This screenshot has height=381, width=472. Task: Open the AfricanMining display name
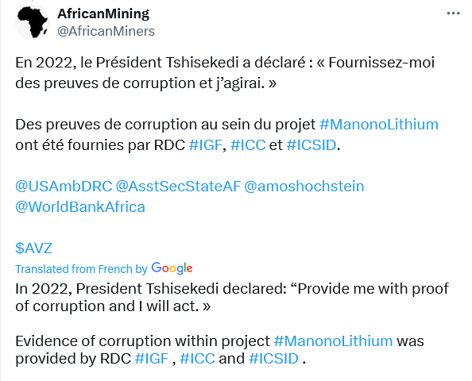[103, 13]
